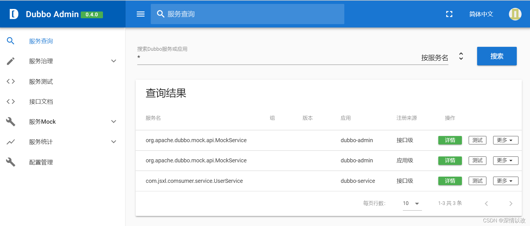Click 详情 for 应用级 MockService row

coord(450,160)
